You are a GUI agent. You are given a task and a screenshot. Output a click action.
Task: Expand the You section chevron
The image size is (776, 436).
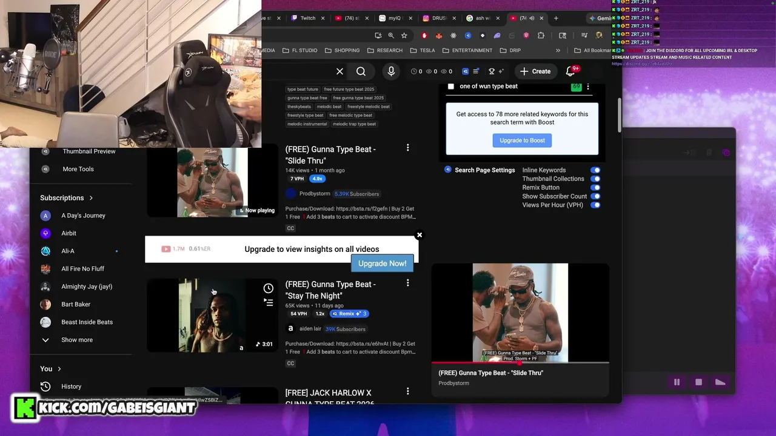click(x=59, y=369)
